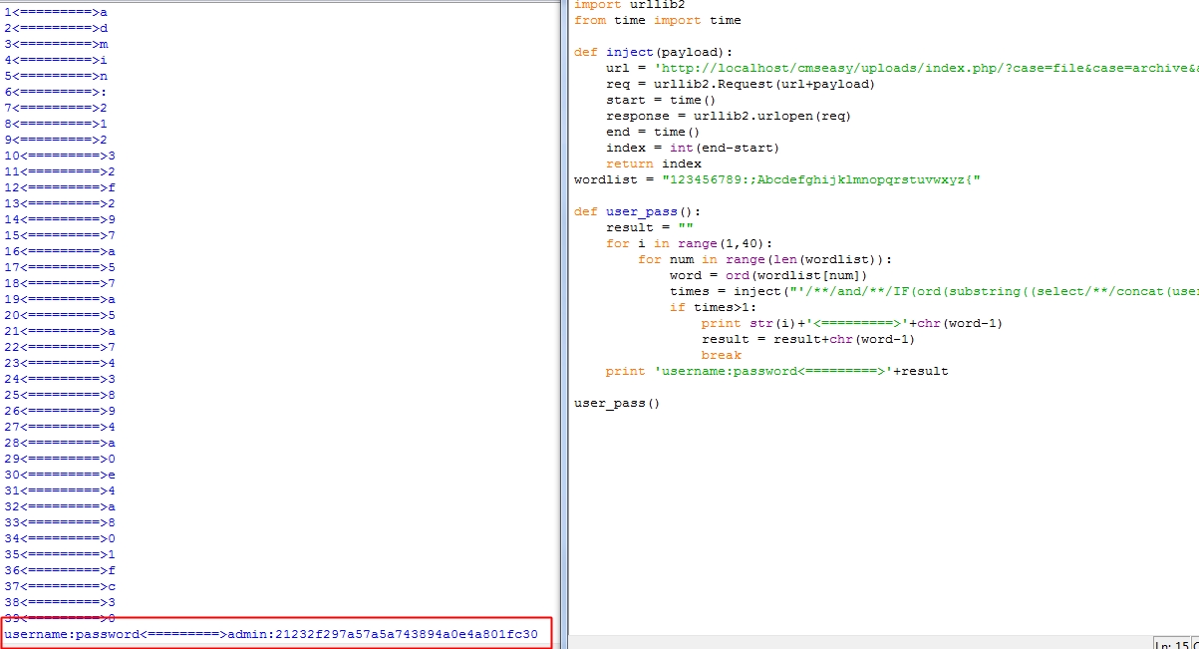Select output row '8<=========>1'

(56, 124)
